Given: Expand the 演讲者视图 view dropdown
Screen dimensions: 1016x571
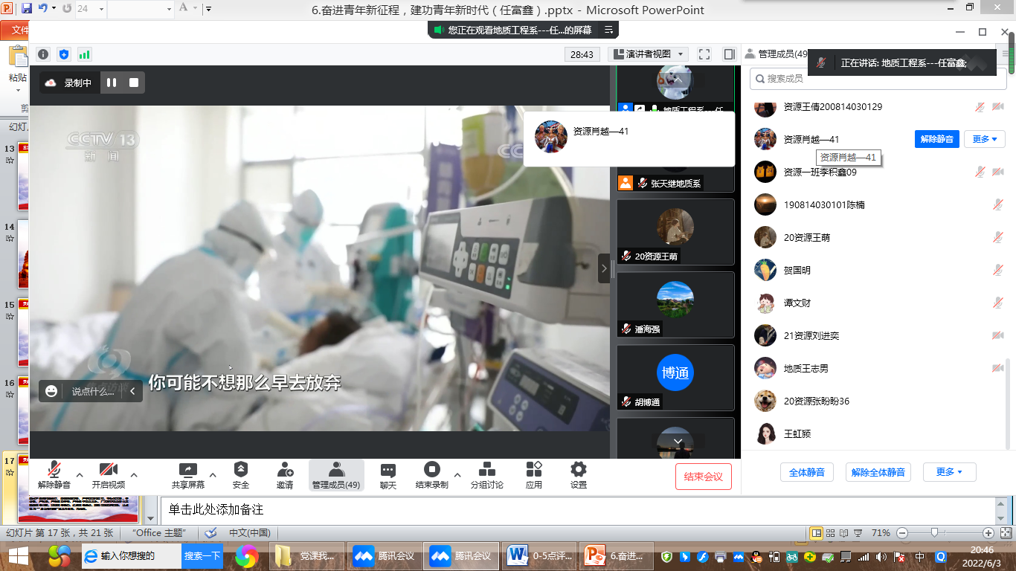Looking at the screenshot, I should click(x=648, y=54).
